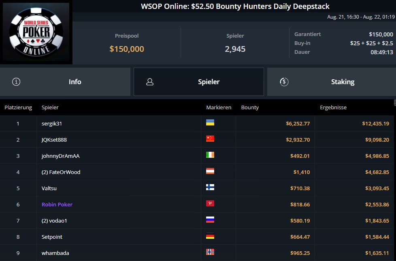This screenshot has width=396, height=261.
Task: Click the WSOP Online poker chip logo
Action: [x=36, y=33]
